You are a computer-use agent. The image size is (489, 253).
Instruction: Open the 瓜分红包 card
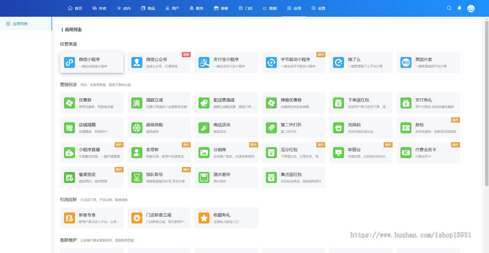(293, 153)
